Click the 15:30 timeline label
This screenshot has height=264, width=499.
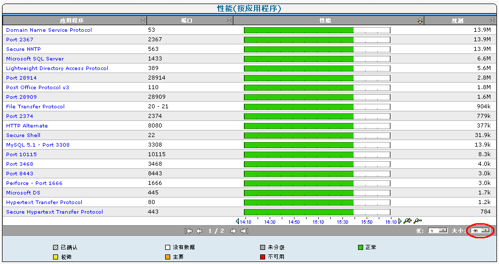tap(342, 222)
